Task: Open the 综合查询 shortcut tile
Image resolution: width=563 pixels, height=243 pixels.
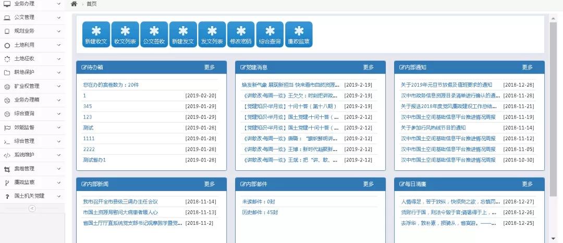Action: [270, 34]
